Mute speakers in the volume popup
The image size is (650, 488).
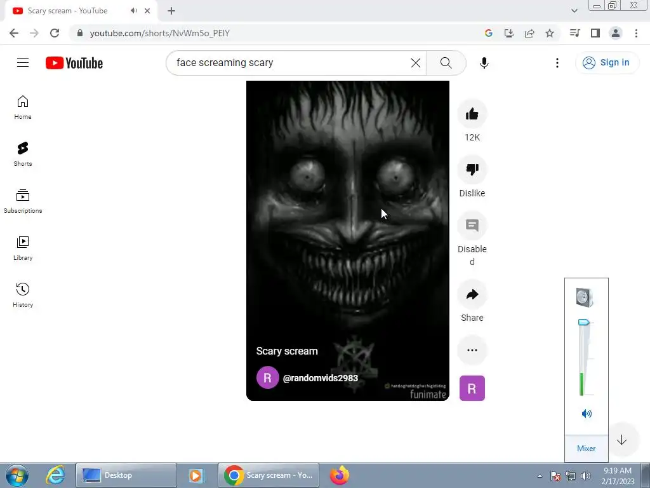point(586,414)
